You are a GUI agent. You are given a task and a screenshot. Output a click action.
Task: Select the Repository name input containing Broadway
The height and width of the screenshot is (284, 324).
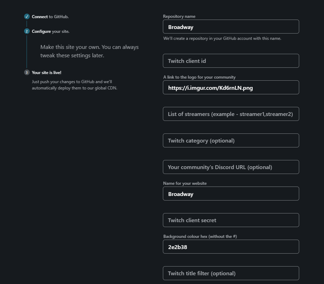(x=231, y=27)
